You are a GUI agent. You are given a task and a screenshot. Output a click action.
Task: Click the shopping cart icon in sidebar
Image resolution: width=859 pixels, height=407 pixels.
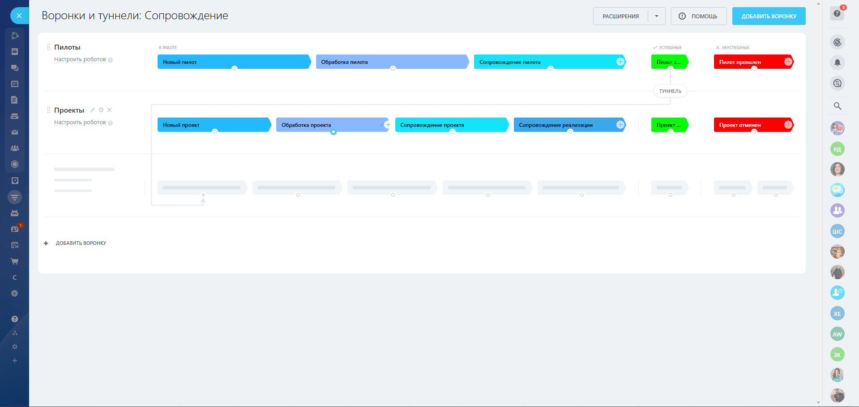14,261
